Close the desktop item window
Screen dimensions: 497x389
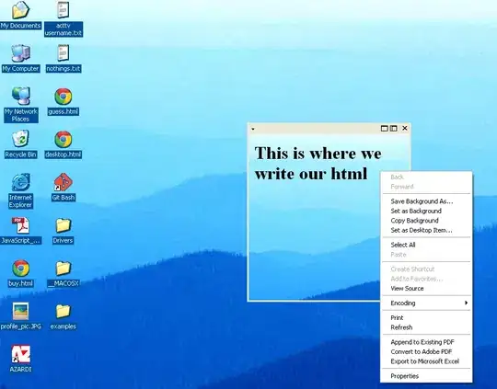405,128
